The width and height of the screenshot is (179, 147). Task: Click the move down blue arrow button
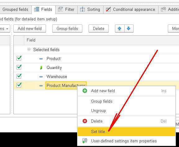pyautogui.click(x=129, y=28)
